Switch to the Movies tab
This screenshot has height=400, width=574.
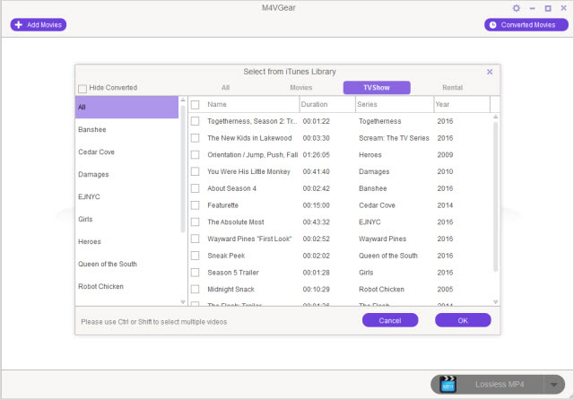coord(301,88)
